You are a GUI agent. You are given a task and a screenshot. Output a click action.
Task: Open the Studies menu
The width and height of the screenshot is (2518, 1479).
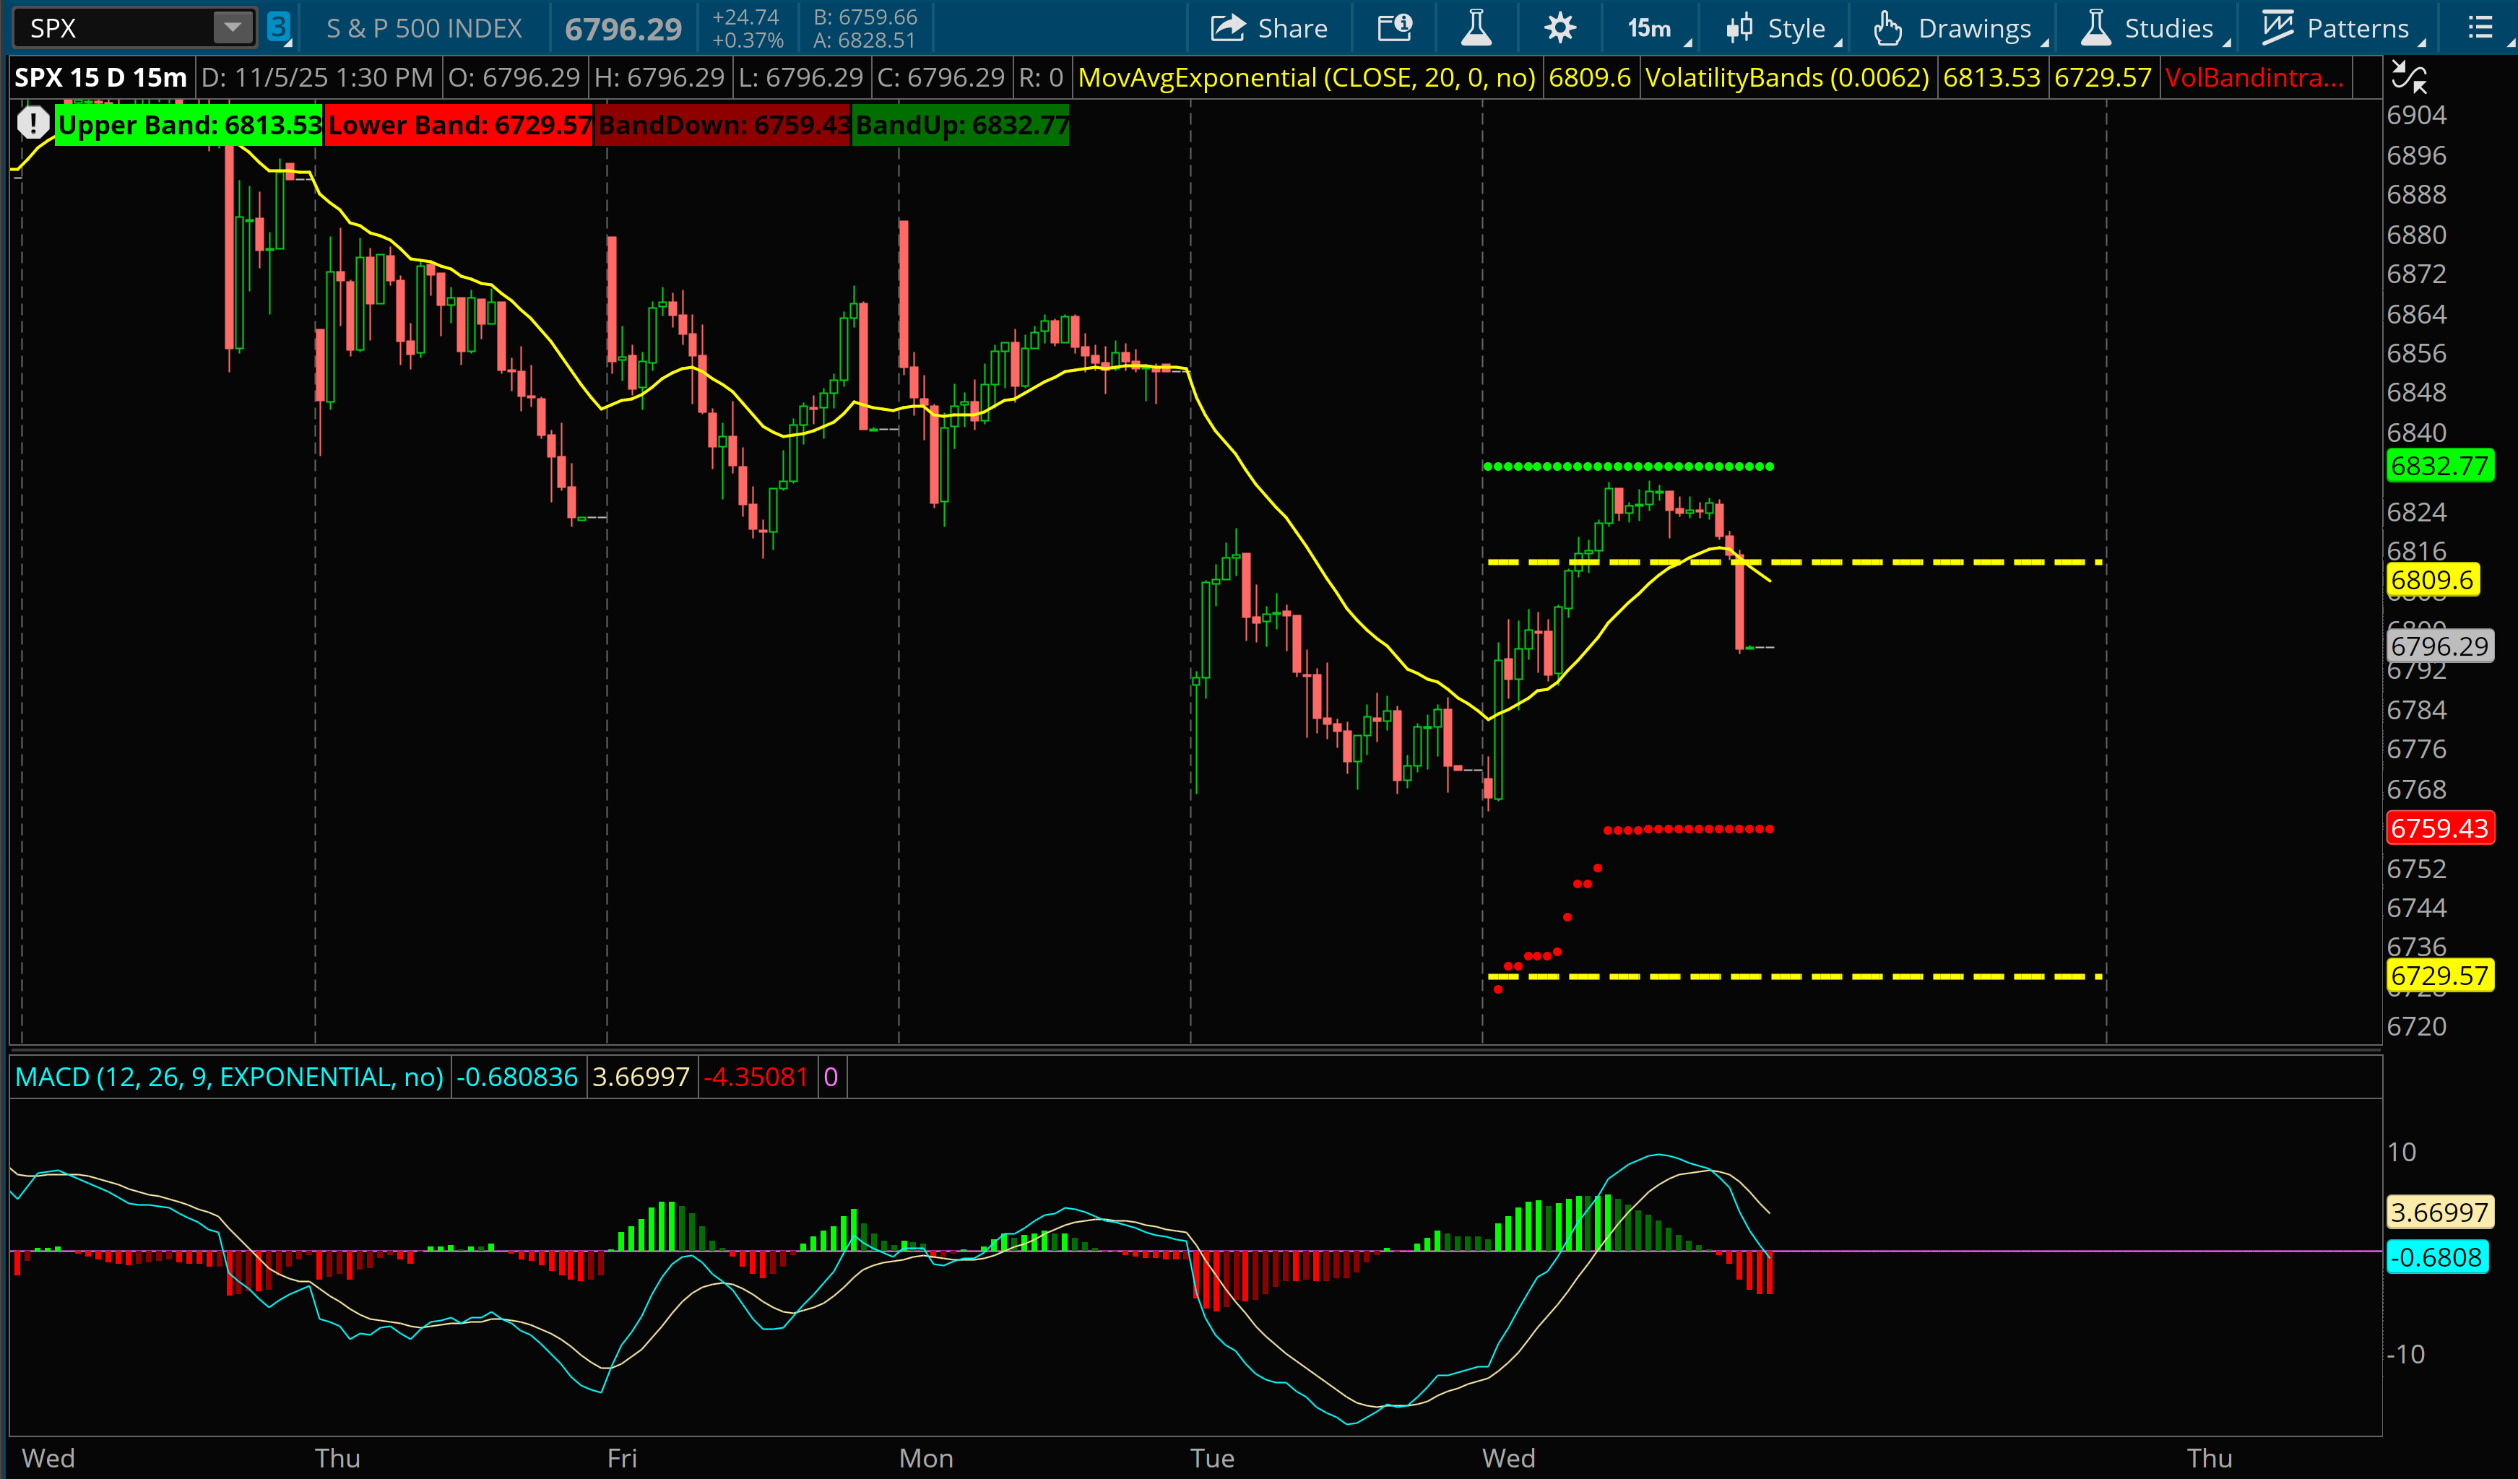[2153, 28]
